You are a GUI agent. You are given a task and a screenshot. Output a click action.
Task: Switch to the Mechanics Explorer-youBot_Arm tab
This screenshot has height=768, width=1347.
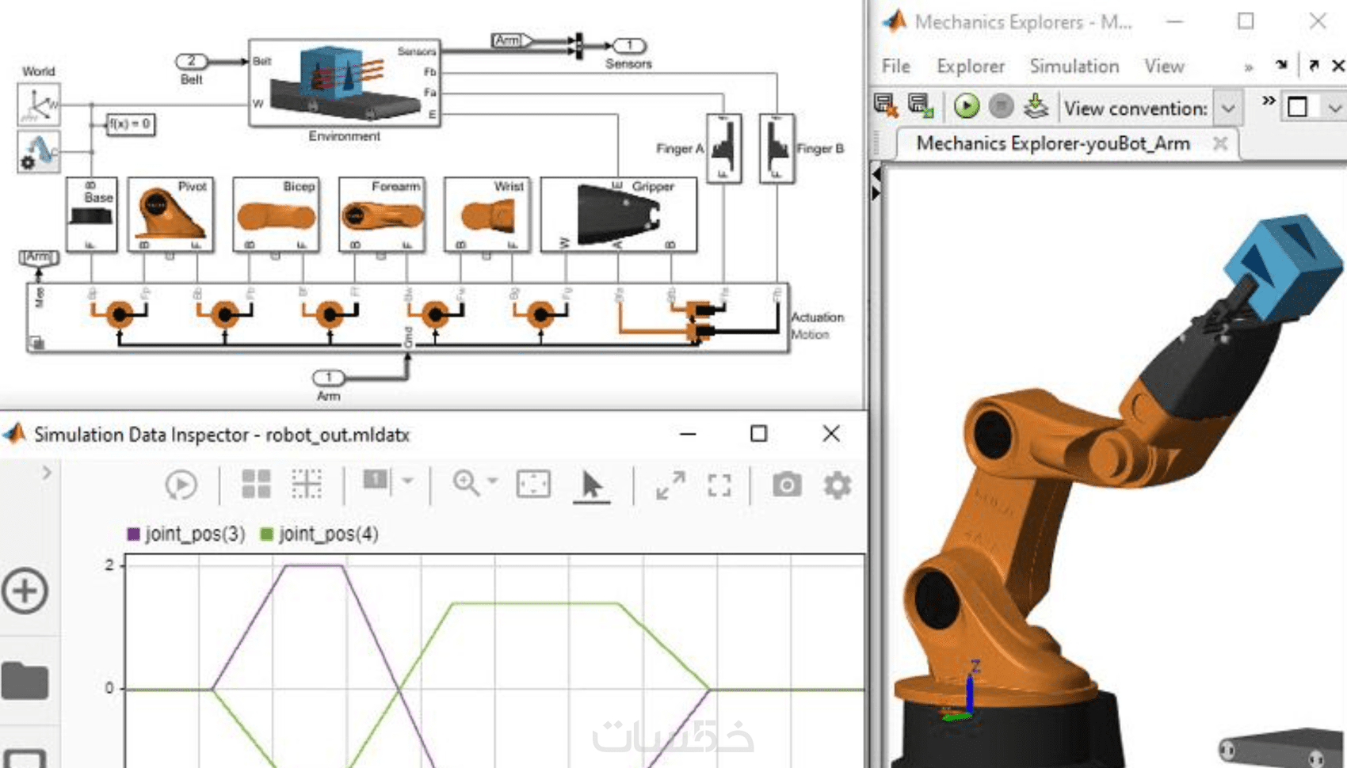click(x=1053, y=143)
